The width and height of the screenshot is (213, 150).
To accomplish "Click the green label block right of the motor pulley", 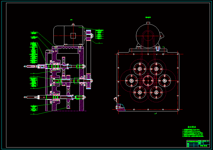I will pos(100,34).
